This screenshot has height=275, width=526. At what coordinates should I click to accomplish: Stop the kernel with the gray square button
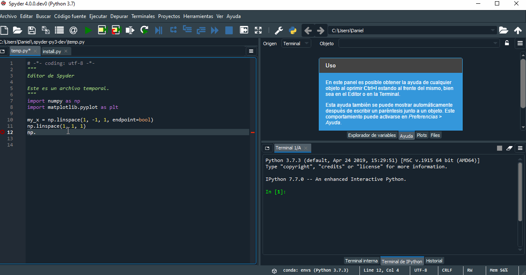(x=499, y=148)
